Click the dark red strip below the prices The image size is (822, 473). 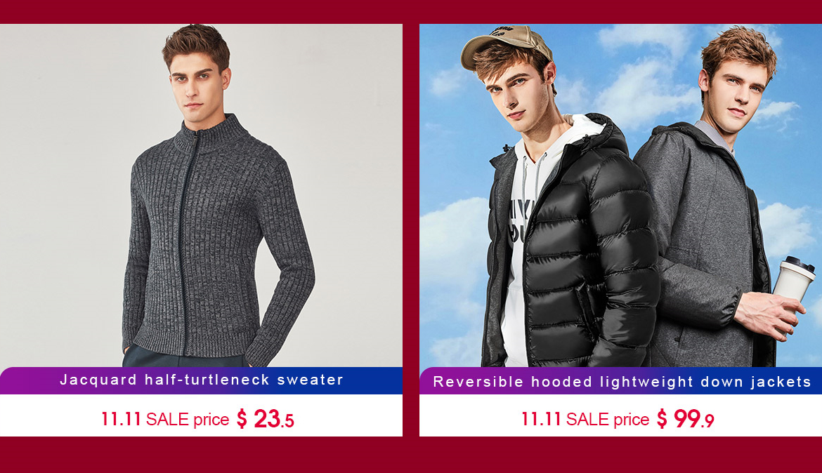(x=411, y=455)
